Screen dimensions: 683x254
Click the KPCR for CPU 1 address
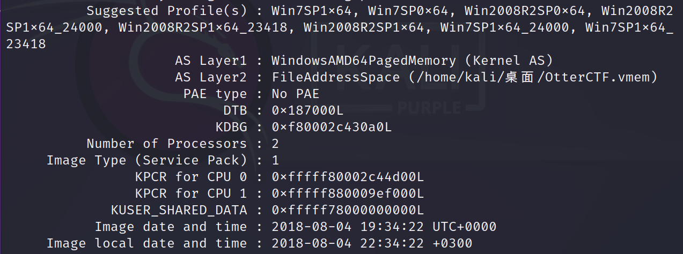(x=347, y=193)
